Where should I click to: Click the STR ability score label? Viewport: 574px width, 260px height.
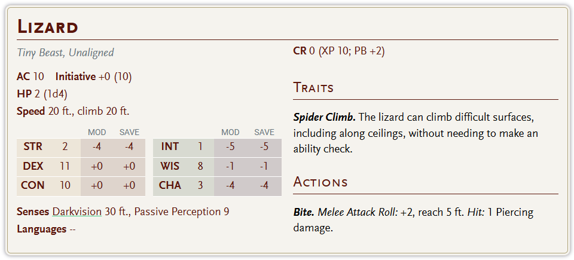coord(32,147)
